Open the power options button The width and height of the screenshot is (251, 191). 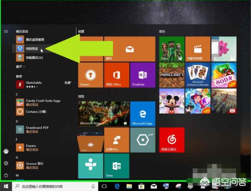pyautogui.click(x=6, y=175)
